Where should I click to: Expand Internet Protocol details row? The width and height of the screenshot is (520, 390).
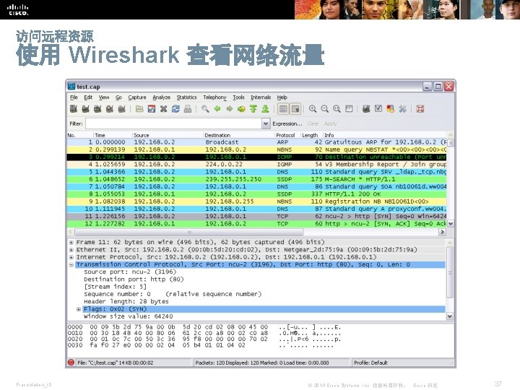pyautogui.click(x=71, y=257)
